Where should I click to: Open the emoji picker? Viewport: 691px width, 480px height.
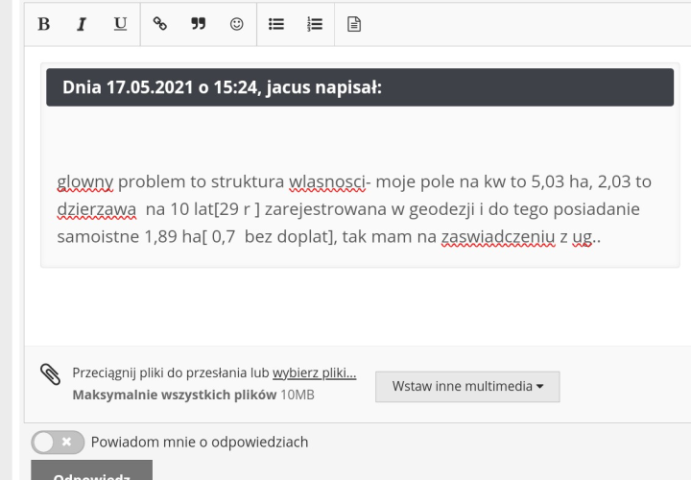pyautogui.click(x=235, y=23)
